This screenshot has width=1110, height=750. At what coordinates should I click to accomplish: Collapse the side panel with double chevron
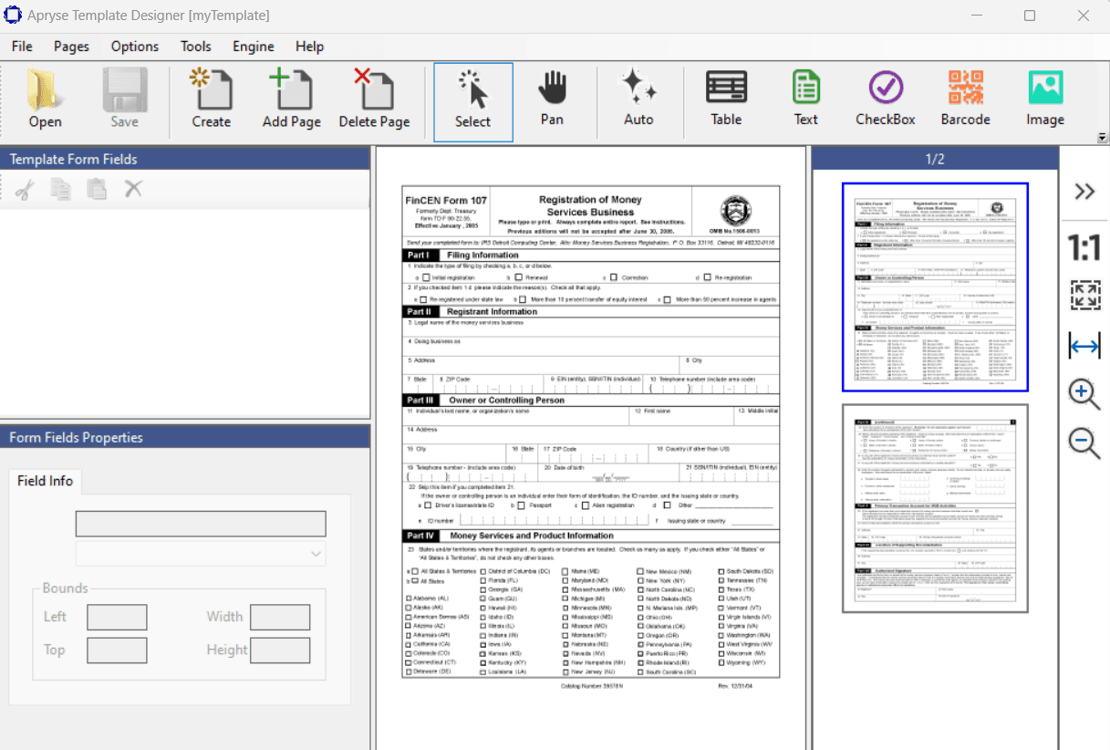coord(1084,192)
